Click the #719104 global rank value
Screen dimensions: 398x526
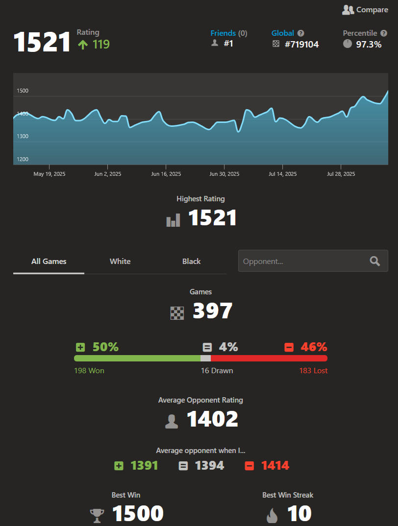(301, 44)
